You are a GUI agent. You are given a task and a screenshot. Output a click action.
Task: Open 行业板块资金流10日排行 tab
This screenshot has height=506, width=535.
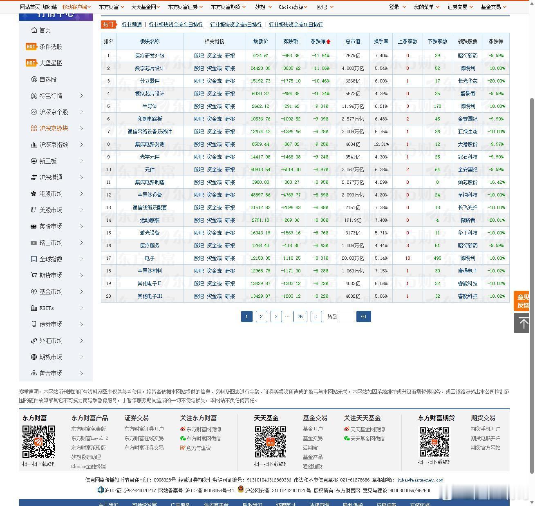pos(296,25)
